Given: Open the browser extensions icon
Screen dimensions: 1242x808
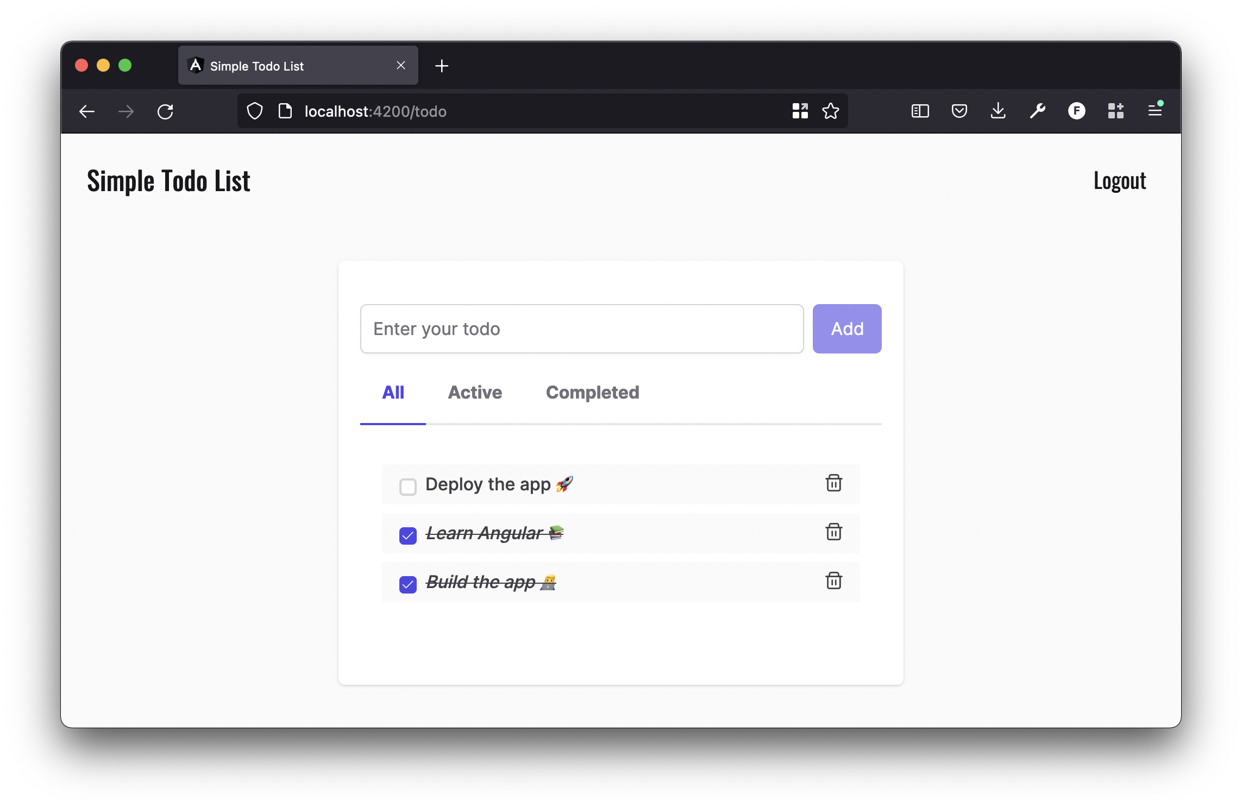Looking at the screenshot, I should 1115,111.
